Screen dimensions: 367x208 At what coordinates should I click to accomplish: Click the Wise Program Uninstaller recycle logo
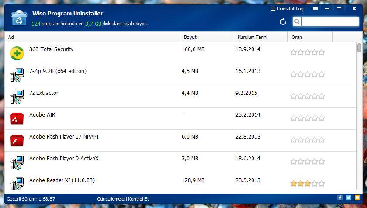pyautogui.click(x=18, y=19)
